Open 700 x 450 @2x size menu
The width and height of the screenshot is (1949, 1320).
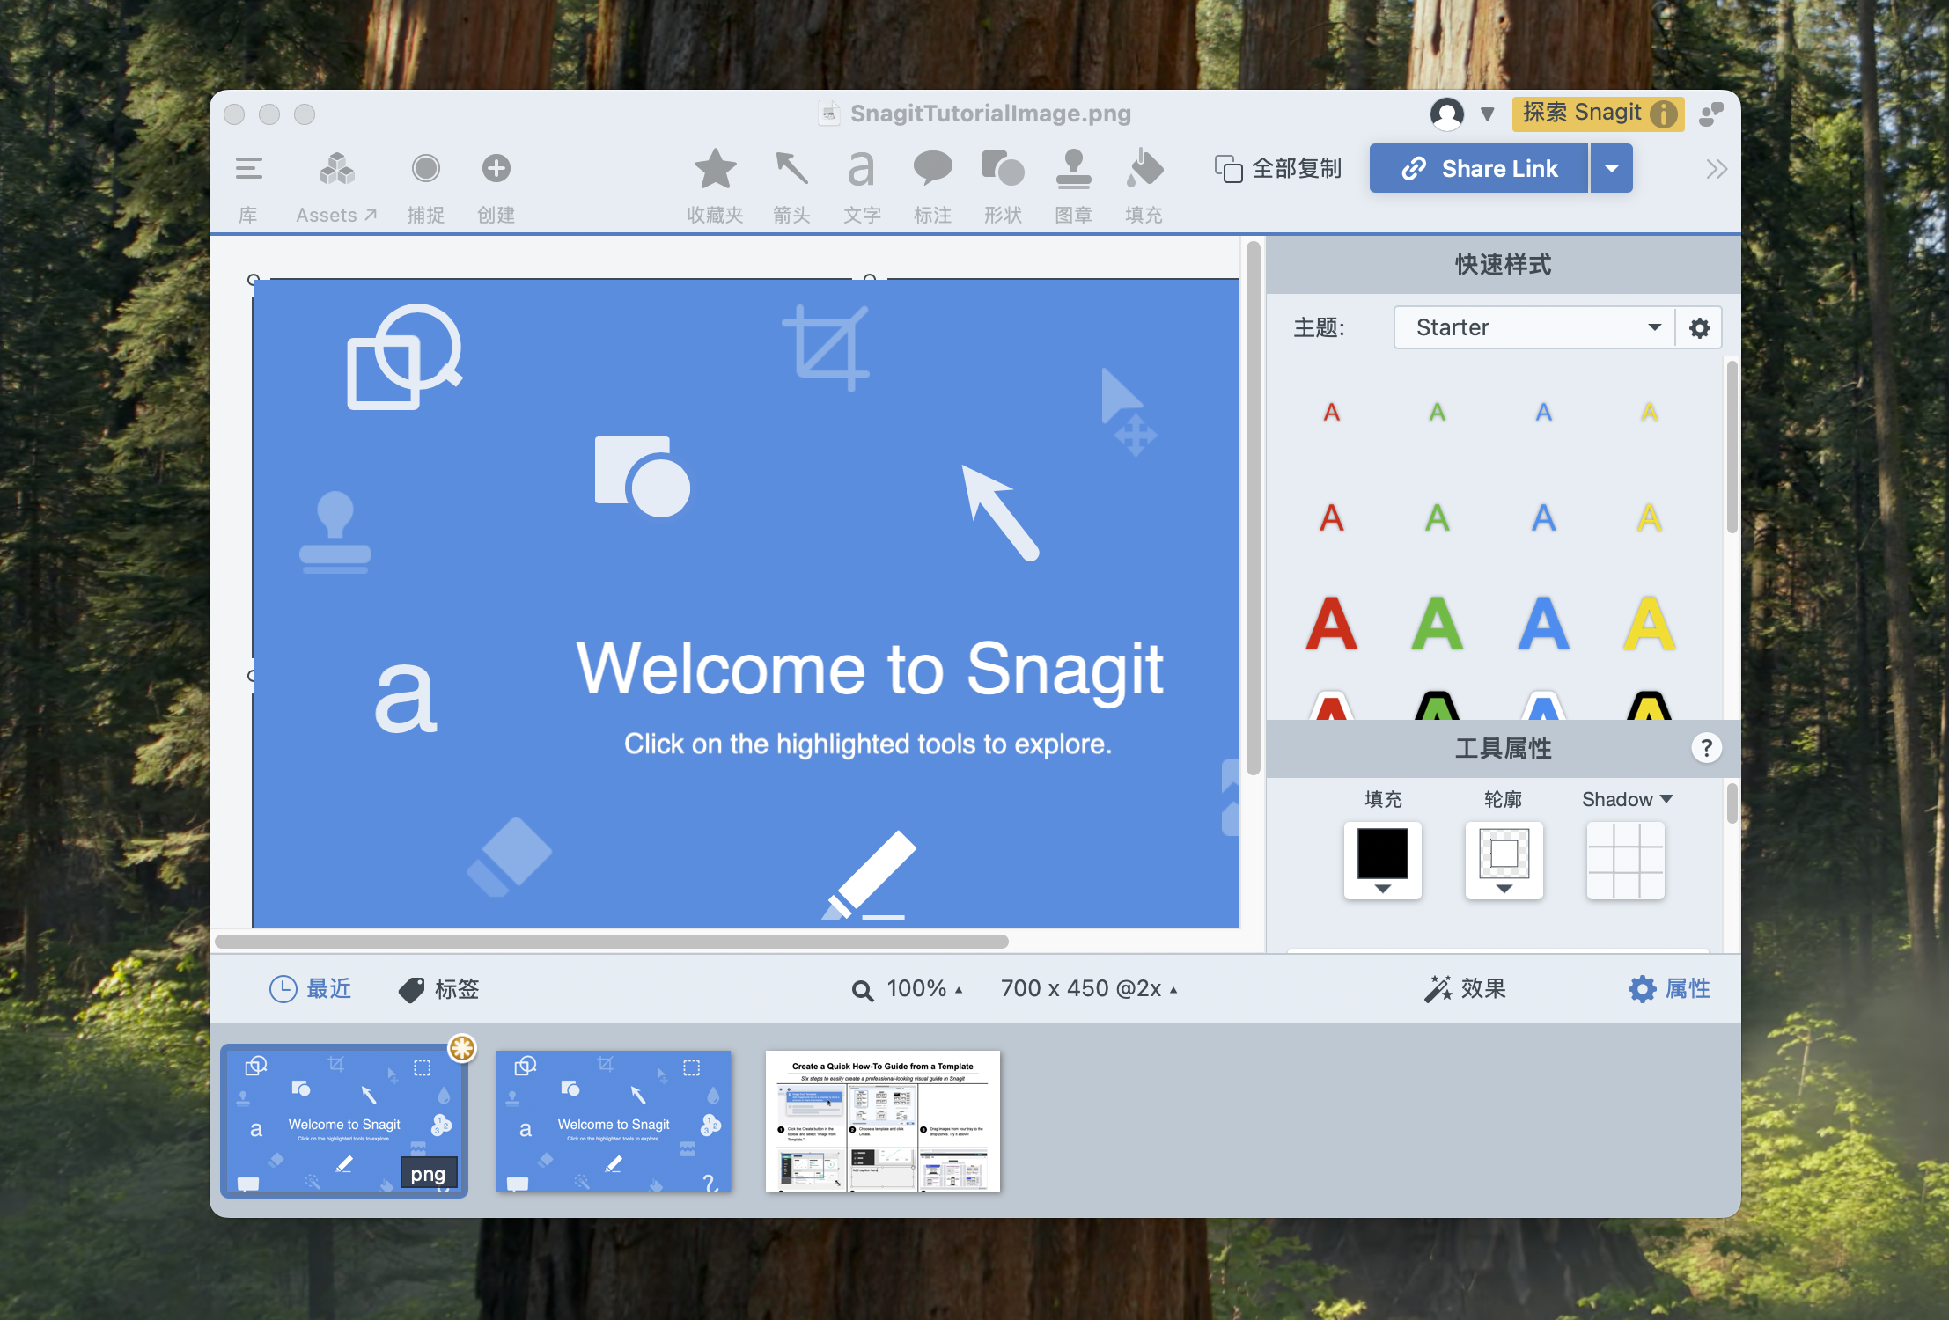(x=1089, y=989)
